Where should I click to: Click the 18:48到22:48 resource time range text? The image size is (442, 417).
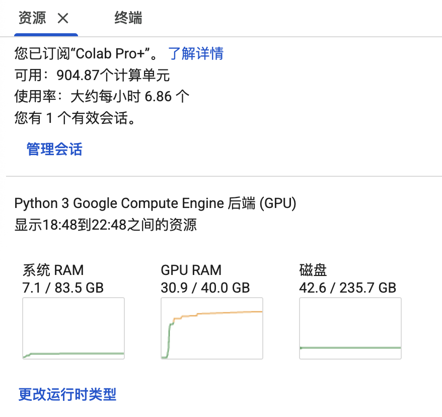[105, 225]
